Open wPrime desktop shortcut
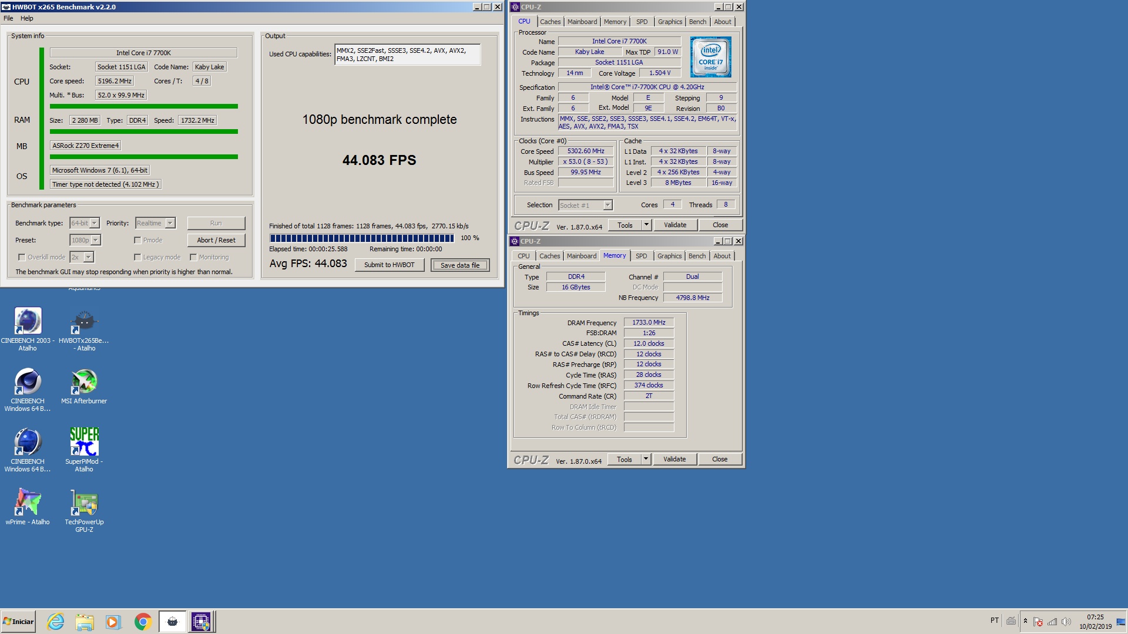 click(x=28, y=506)
